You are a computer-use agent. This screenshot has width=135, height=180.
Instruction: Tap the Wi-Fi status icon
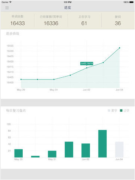10,2
